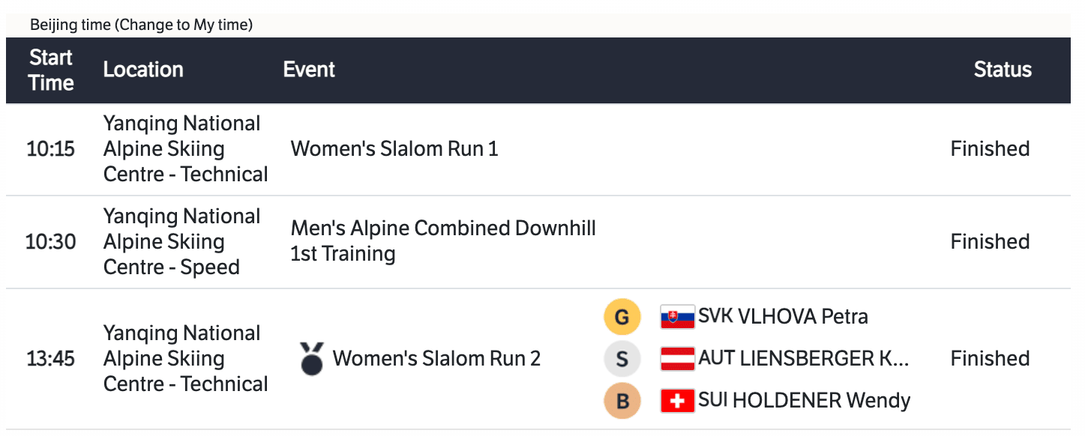Click the bronze medal B icon
1085x436 pixels.
click(x=622, y=401)
